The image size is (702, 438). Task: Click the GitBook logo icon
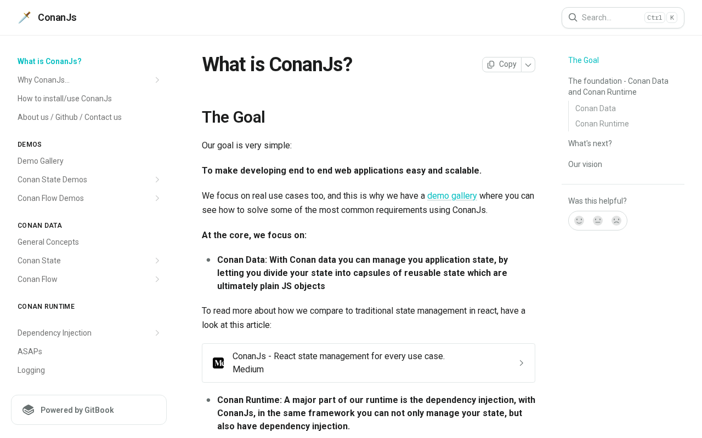[x=29, y=410]
